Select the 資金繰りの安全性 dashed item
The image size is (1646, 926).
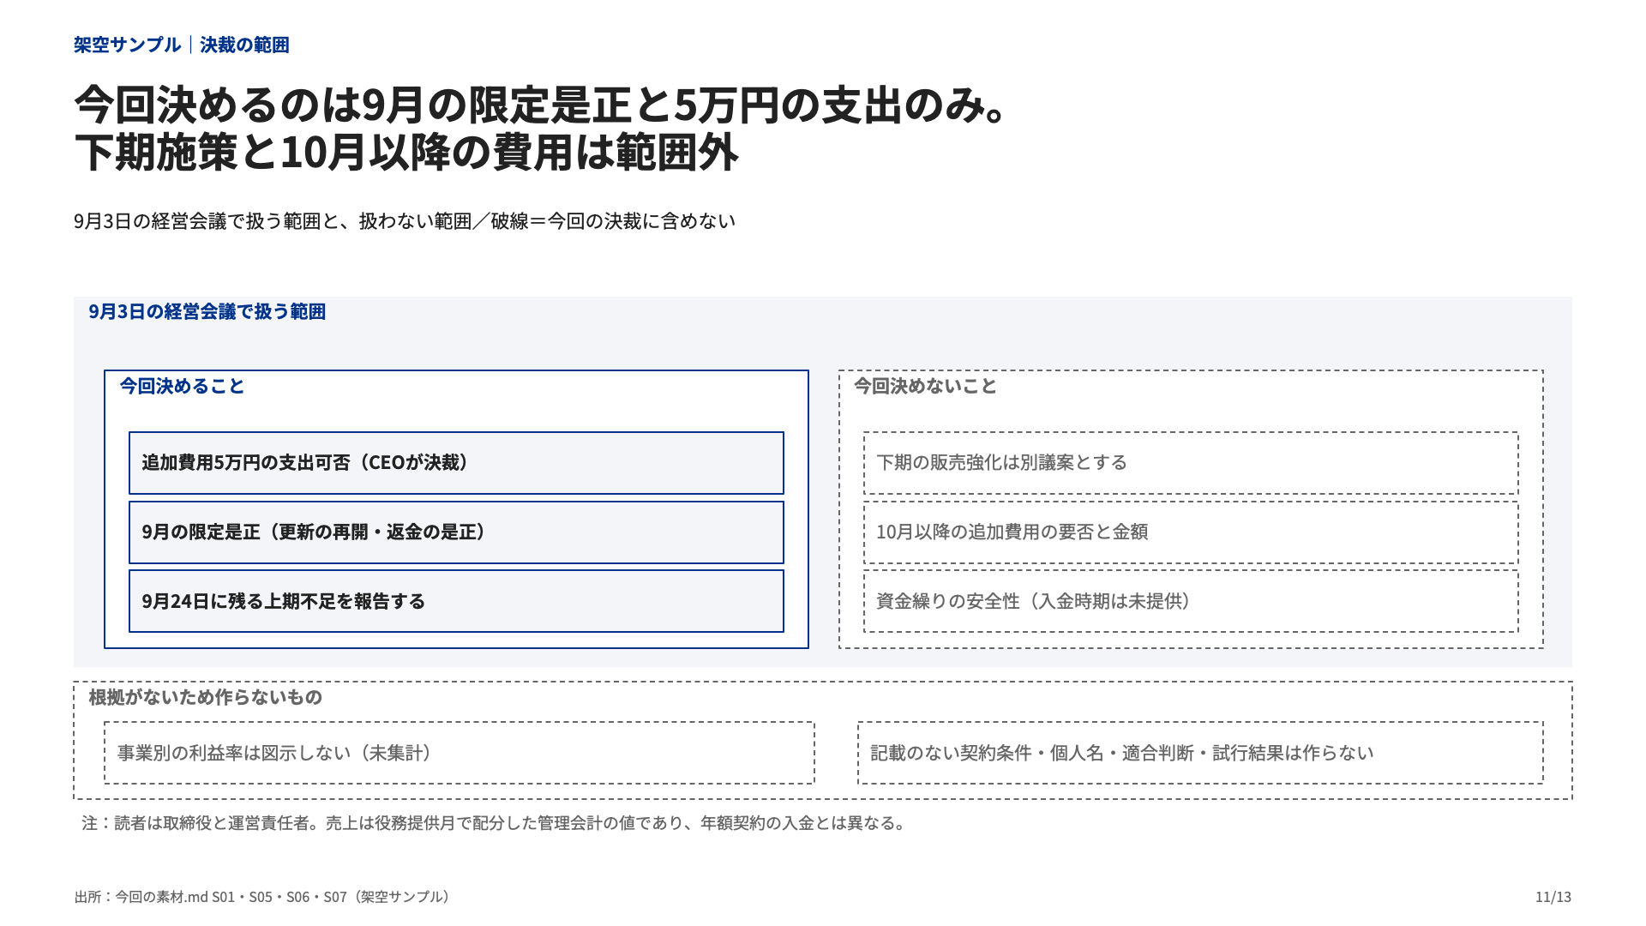click(1191, 602)
